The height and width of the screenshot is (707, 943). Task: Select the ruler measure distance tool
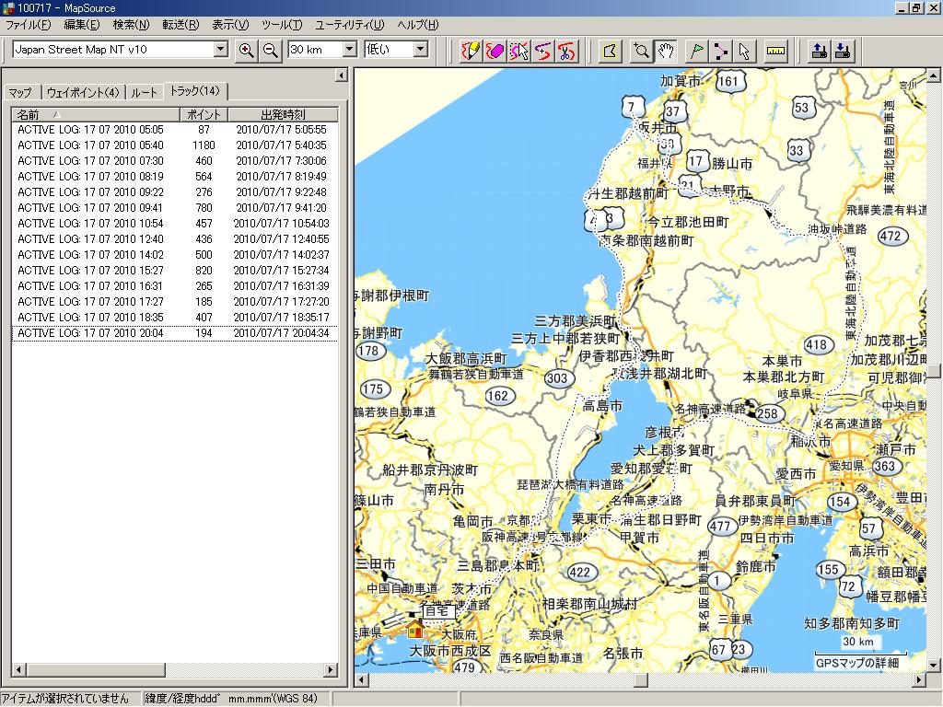(775, 51)
